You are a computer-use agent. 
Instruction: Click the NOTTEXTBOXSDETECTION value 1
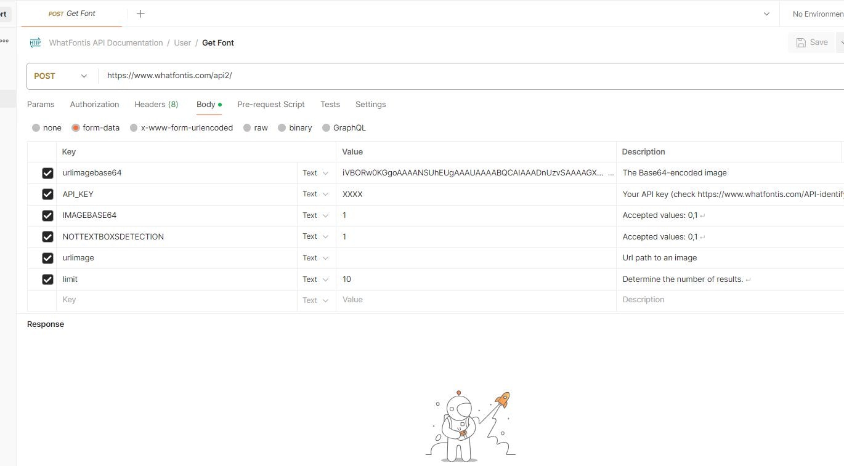click(x=344, y=236)
